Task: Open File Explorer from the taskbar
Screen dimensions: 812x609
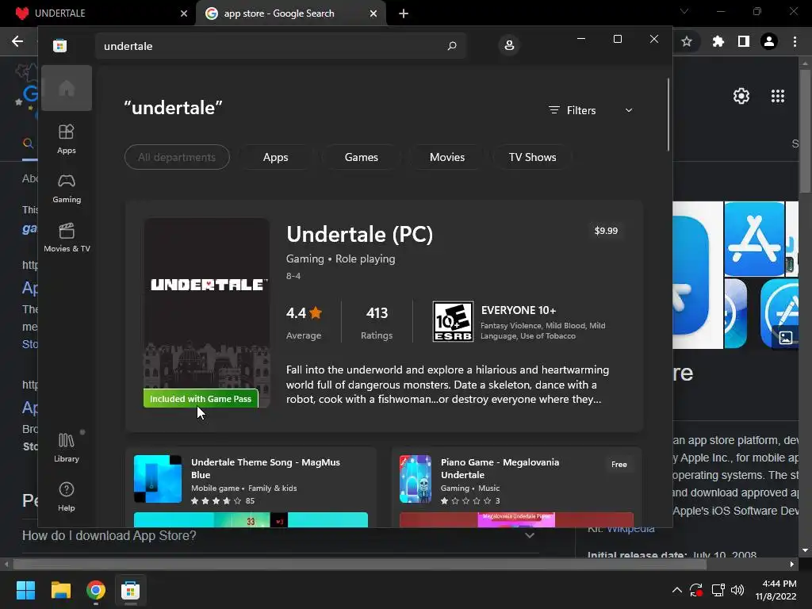Action: click(x=60, y=590)
